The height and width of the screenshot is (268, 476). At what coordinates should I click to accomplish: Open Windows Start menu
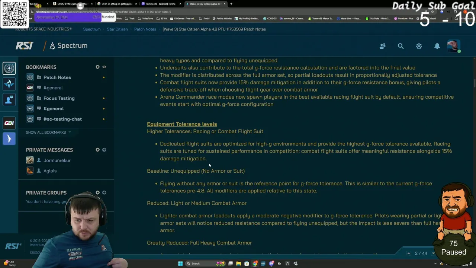point(180,264)
